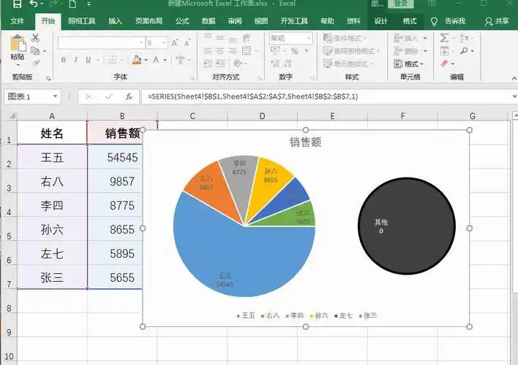Viewport: 518px width, 365px height.
Task: Click the login (登录) button in title bar
Action: point(400,4)
